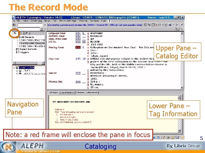The image size is (205, 153).
Task: Select the USM60 tree node
Action: (26, 71)
